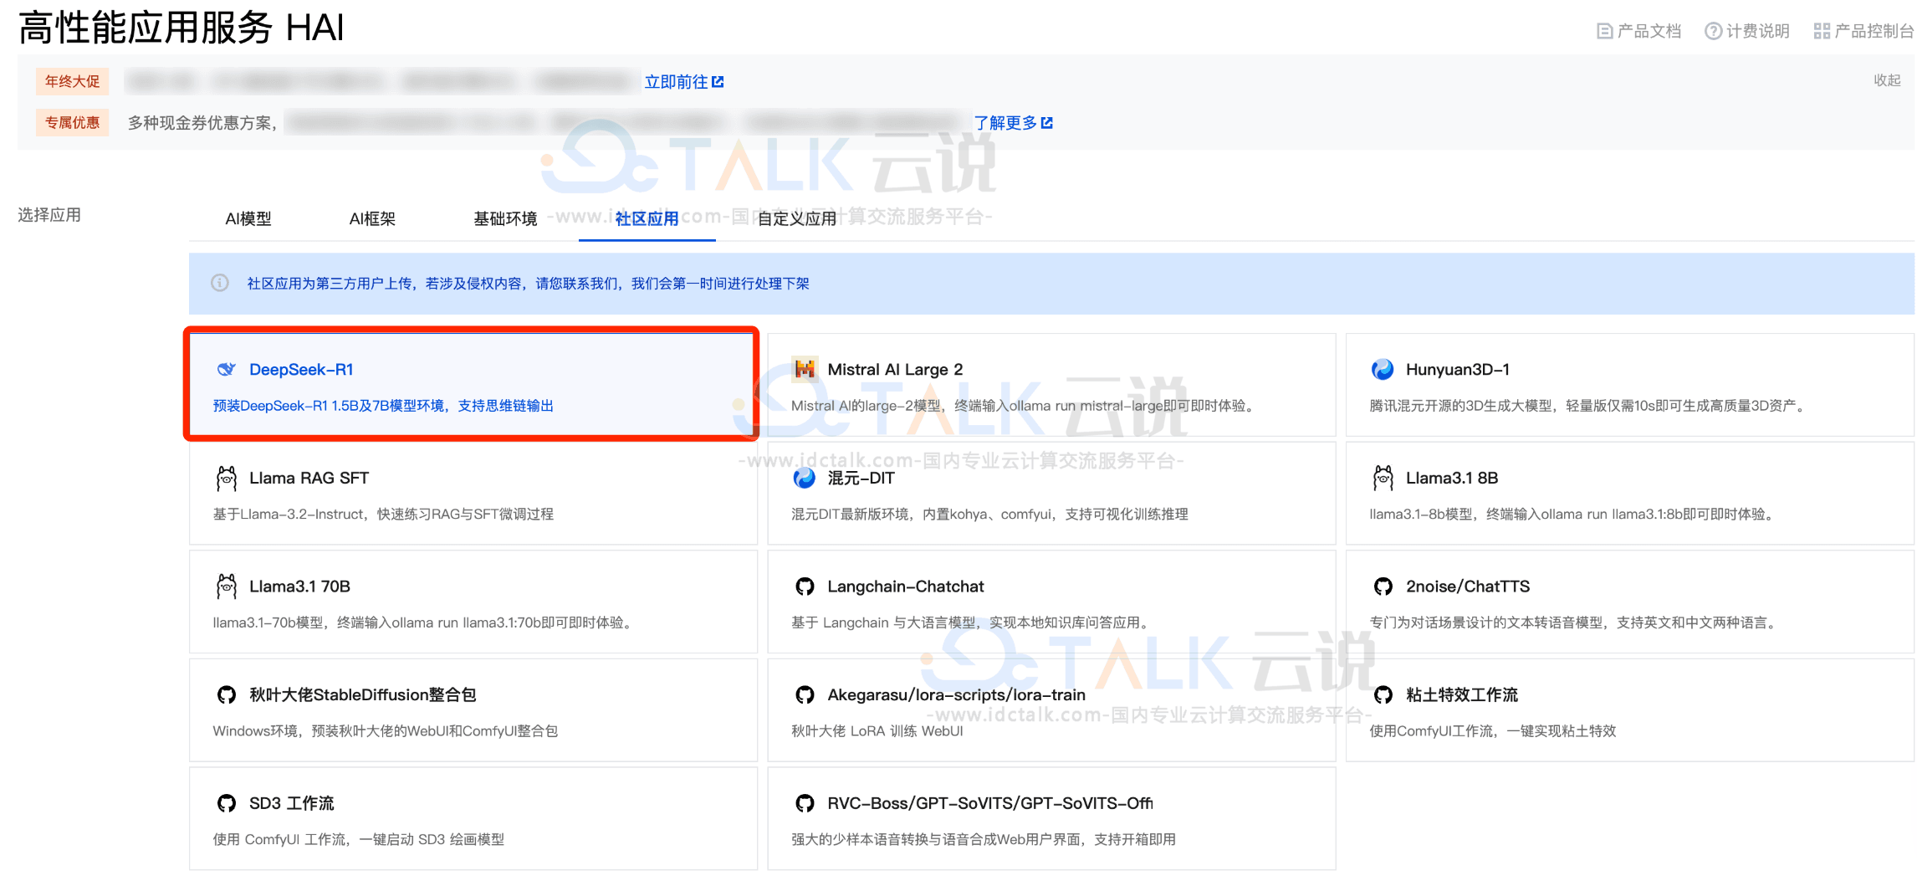Viewport: 1917px width, 881px height.
Task: Click the 产品文档 document icon
Action: pos(1604,31)
